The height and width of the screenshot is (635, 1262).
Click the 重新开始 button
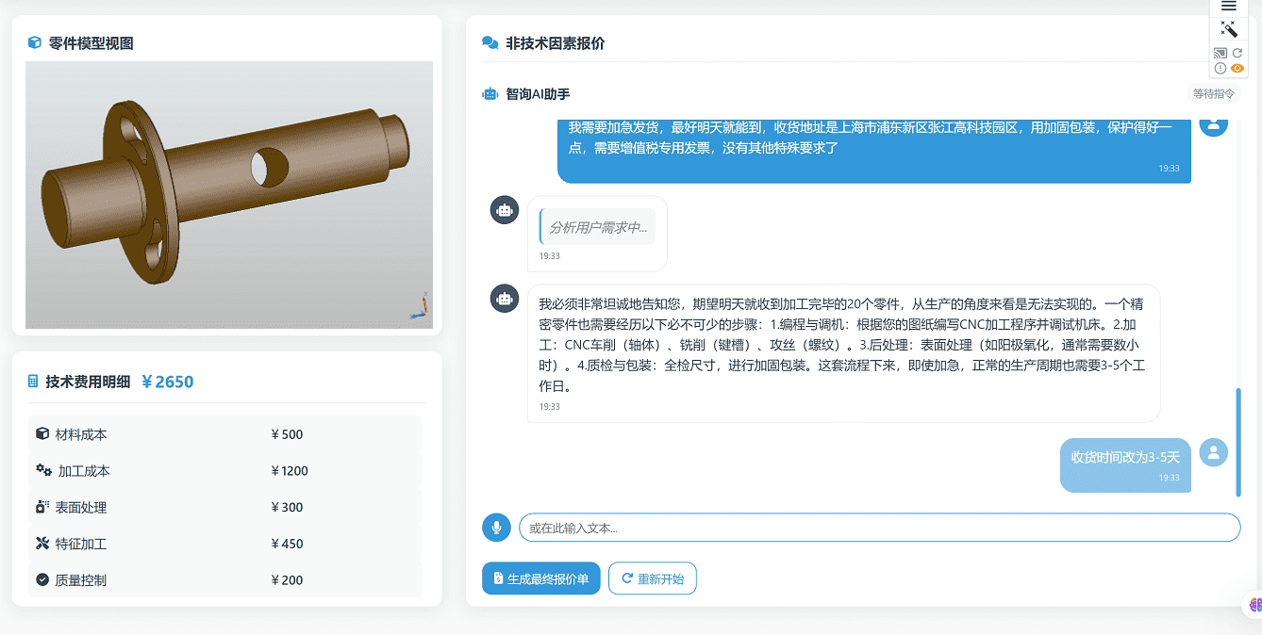click(x=653, y=578)
